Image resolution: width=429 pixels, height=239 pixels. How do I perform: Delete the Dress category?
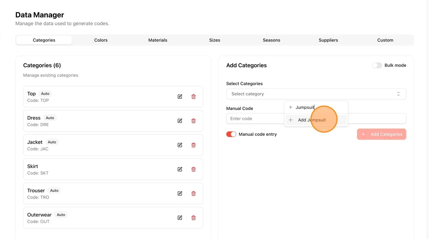(193, 121)
